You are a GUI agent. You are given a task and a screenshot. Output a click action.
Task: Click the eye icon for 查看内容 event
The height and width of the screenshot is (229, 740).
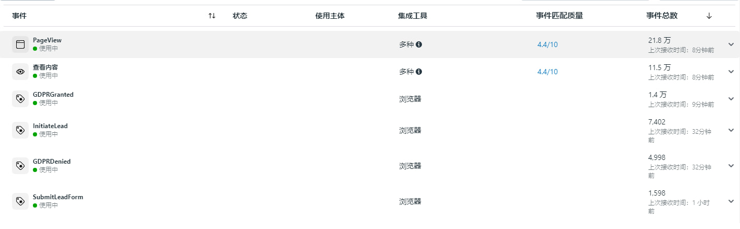pyautogui.click(x=20, y=72)
